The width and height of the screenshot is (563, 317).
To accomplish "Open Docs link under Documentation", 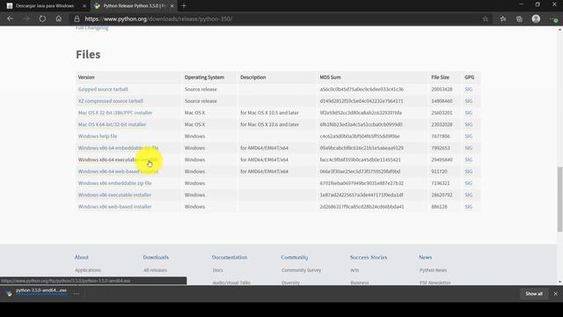I will (218, 270).
